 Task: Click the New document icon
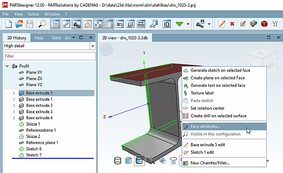click(9, 24)
